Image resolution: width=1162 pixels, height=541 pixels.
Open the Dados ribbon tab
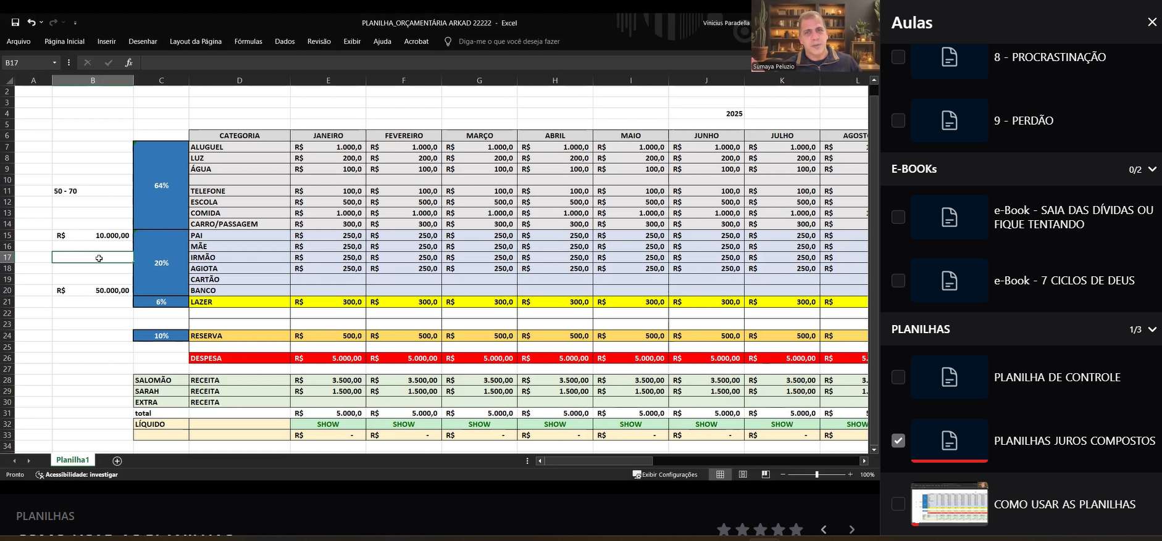click(x=285, y=41)
